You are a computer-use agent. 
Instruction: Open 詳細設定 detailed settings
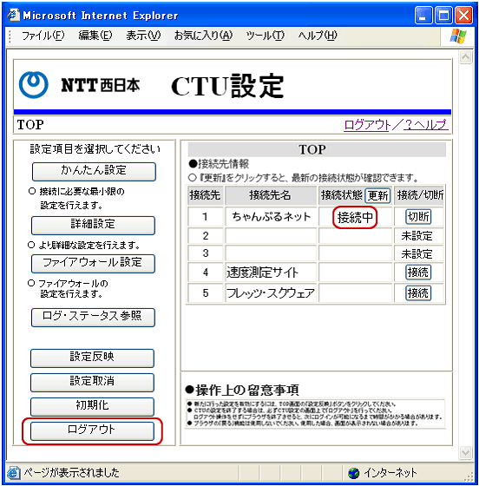[93, 225]
